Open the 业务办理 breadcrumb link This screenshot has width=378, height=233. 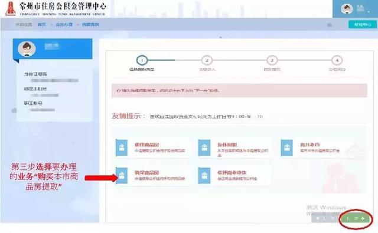(x=64, y=25)
